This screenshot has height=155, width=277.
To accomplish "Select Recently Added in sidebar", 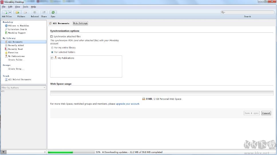I will click(16, 45).
